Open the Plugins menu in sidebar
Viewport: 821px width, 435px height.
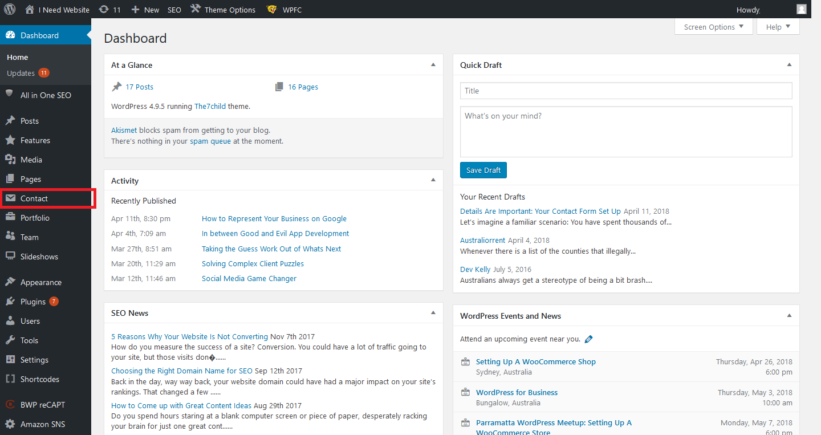33,302
